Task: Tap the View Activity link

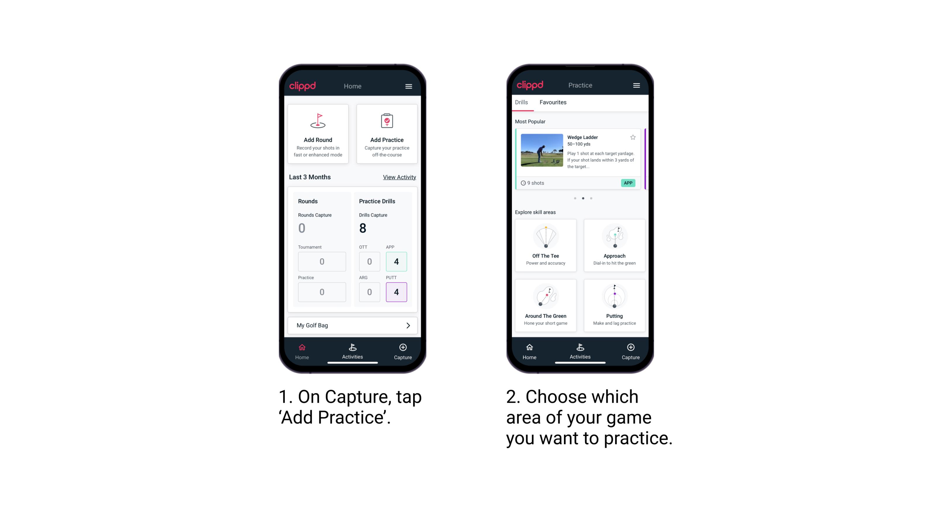Action: click(x=398, y=177)
